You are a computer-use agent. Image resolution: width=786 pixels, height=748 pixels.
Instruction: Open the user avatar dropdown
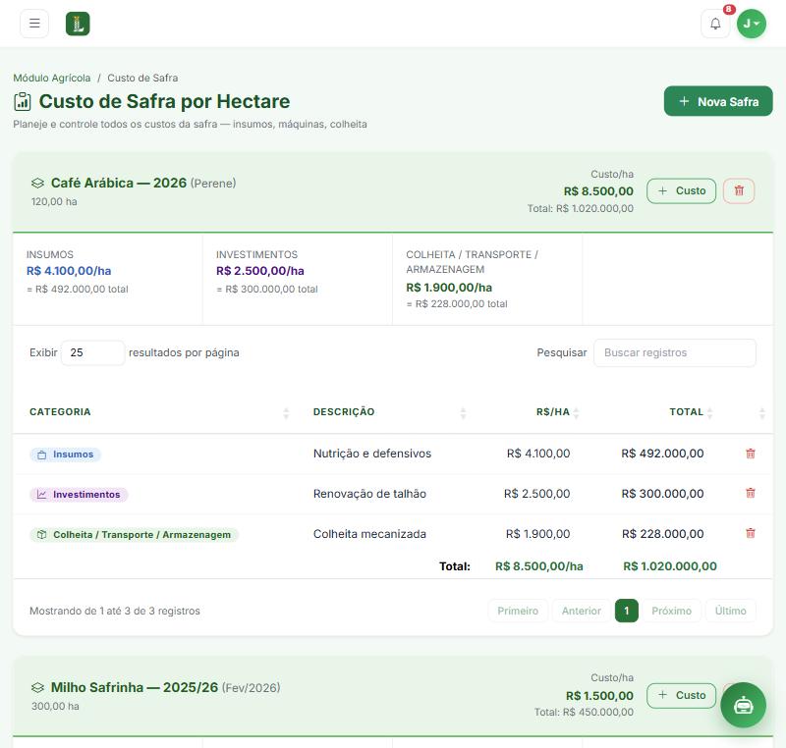click(752, 24)
